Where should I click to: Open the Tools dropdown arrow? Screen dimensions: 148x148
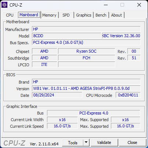[86, 142]
